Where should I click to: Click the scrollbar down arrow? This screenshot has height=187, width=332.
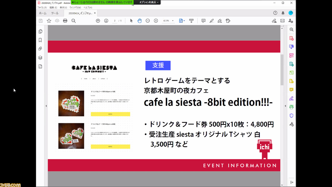[282, 185]
